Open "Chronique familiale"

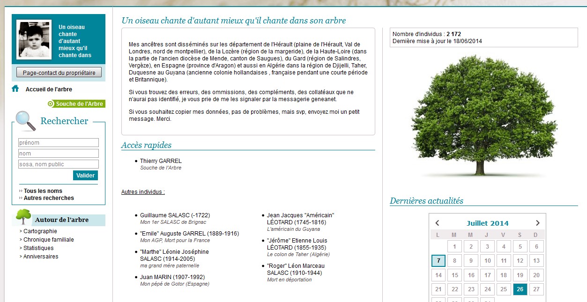tap(50, 239)
